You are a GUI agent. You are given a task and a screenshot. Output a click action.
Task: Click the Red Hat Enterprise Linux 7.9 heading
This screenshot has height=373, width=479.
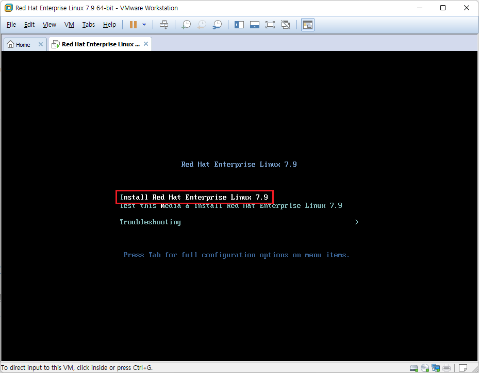[x=239, y=164]
